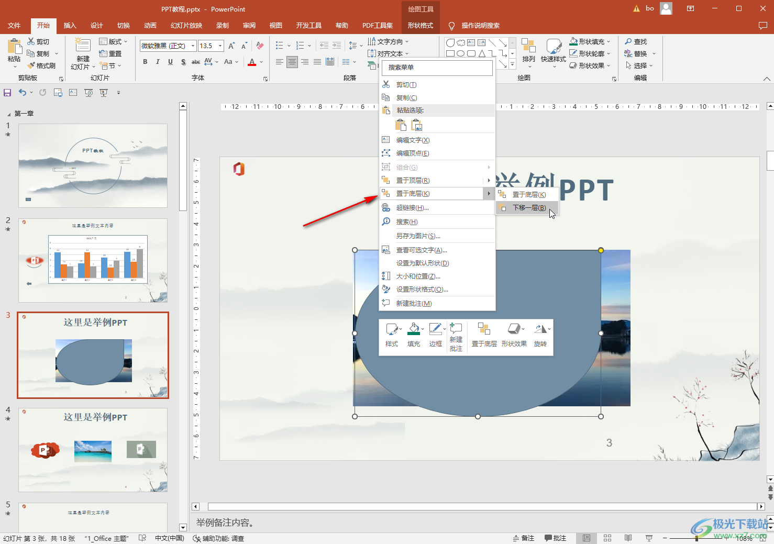Click the paste as picture option icon
The height and width of the screenshot is (544, 774).
417,125
